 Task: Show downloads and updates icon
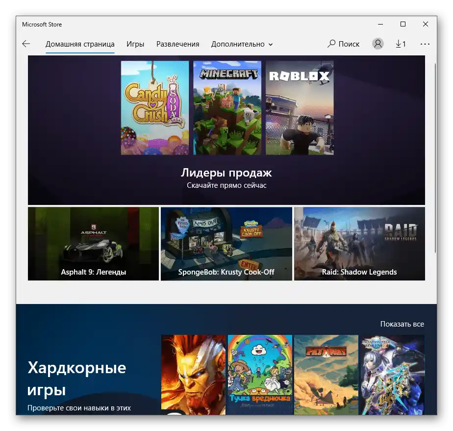[401, 44]
